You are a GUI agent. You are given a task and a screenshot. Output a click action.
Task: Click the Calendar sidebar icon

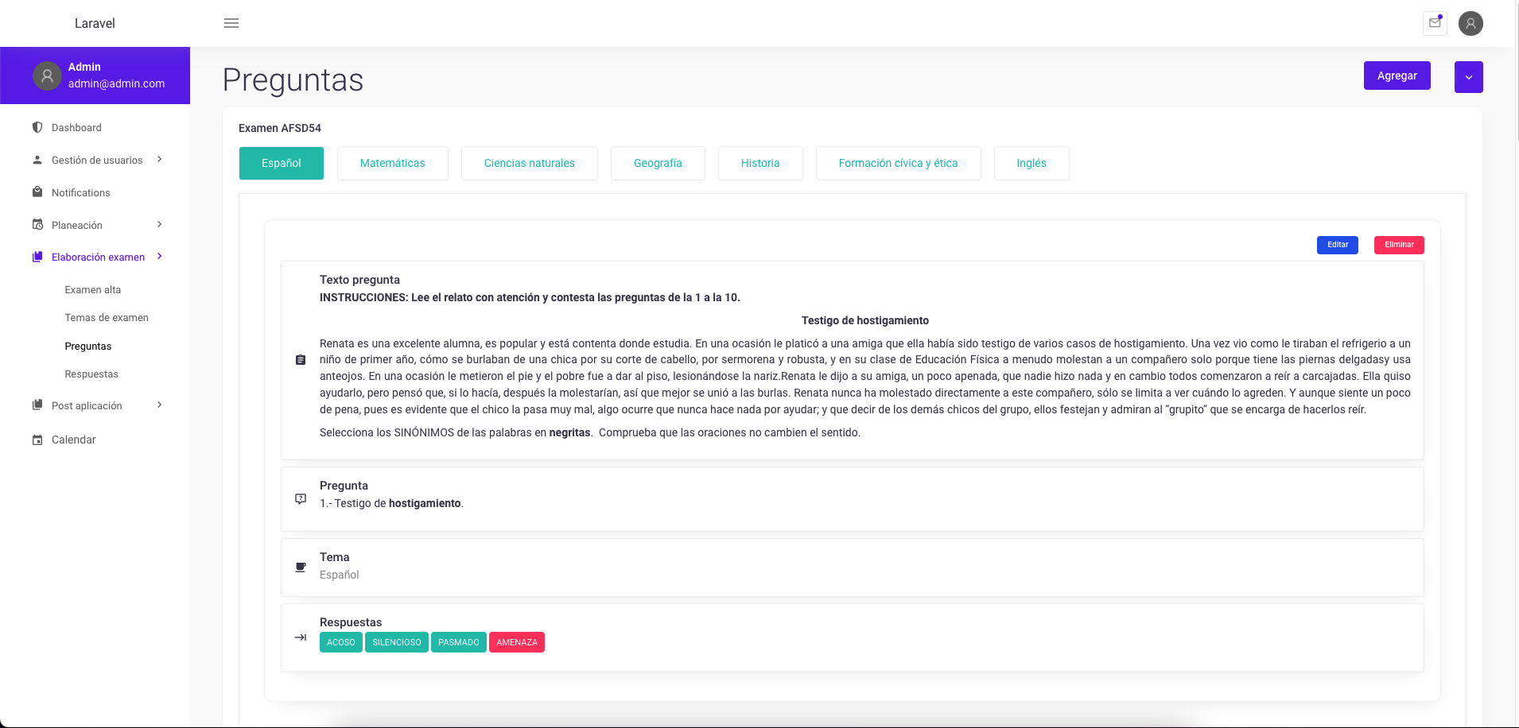[x=37, y=440]
